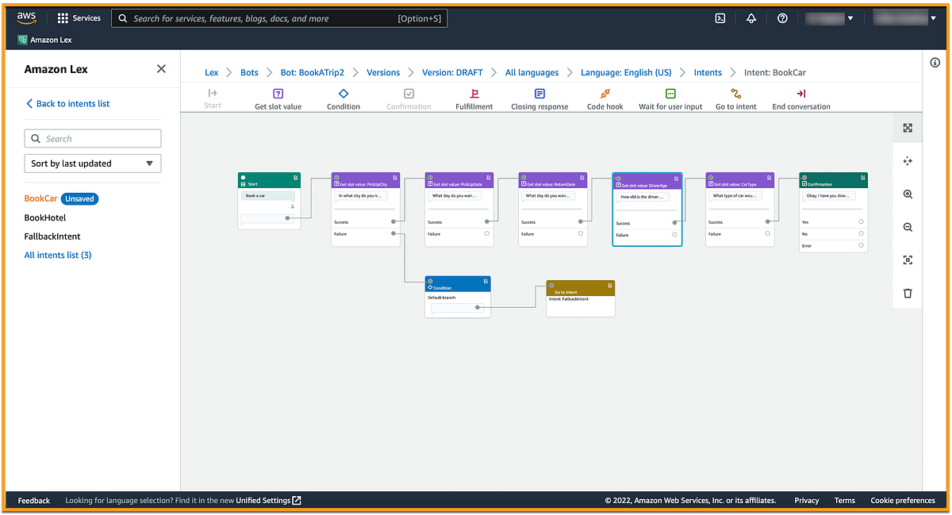Click the zoom in icon on the canvas sidebar
The image size is (952, 515).
pyautogui.click(x=908, y=194)
